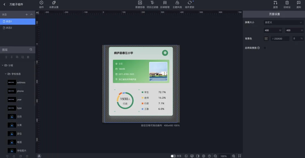Viewport: 305px width, 158px height.
Task: Click the school photo on the card
Action: pyautogui.click(x=158, y=72)
